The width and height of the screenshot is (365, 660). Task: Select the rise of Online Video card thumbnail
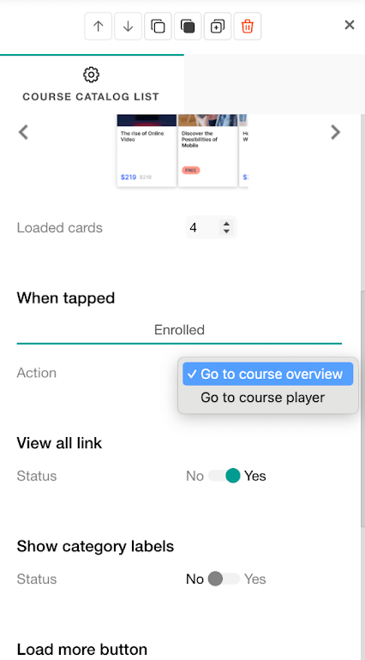pos(147,150)
